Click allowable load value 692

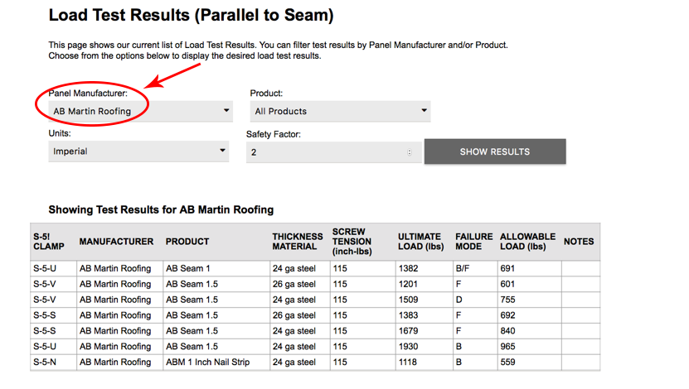(508, 315)
